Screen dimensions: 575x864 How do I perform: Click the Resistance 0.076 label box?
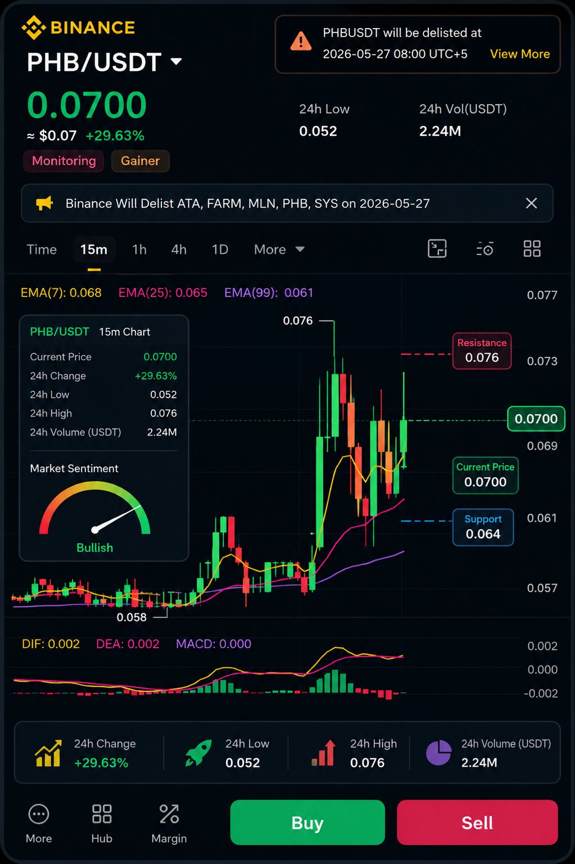pos(482,351)
